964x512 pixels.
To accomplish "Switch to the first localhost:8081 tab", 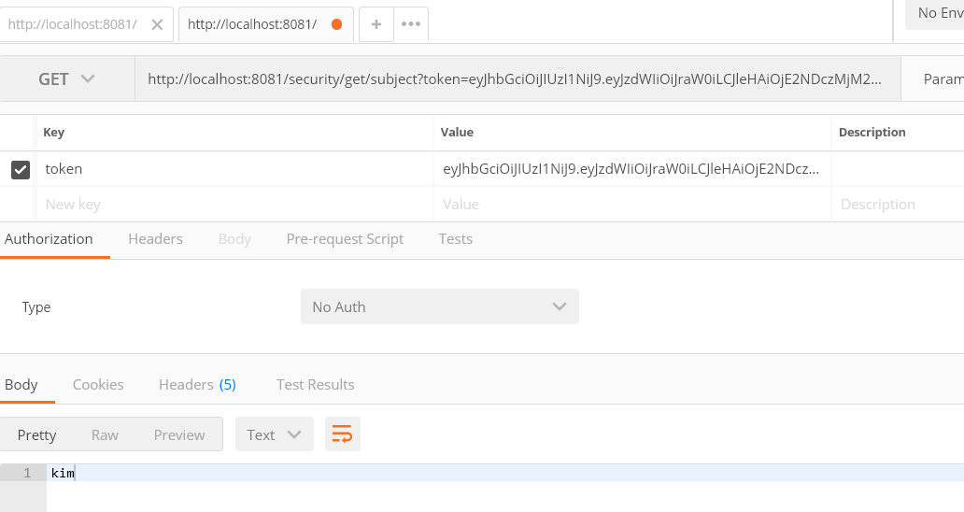I will click(72, 24).
